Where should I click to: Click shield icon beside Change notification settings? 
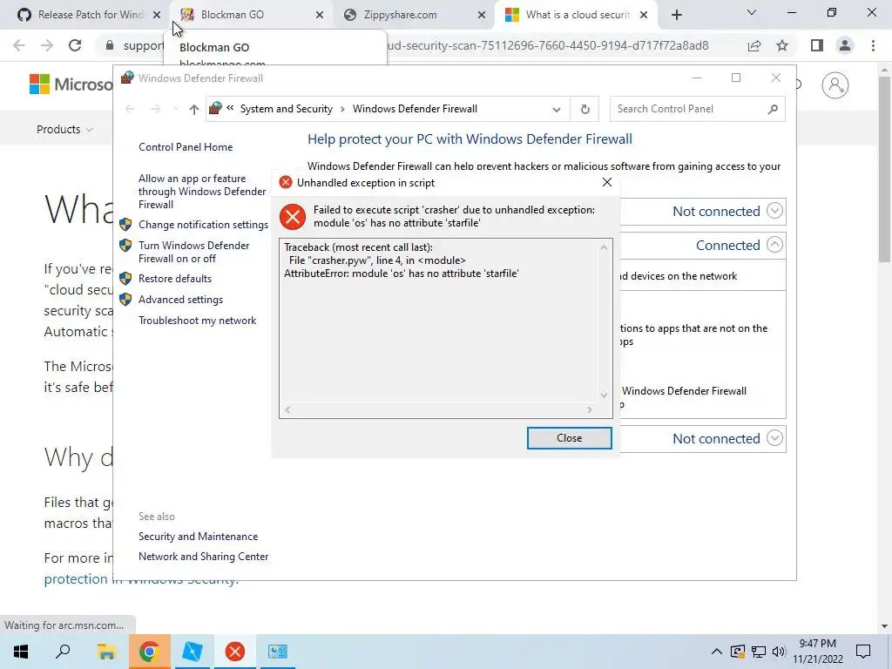[125, 224]
